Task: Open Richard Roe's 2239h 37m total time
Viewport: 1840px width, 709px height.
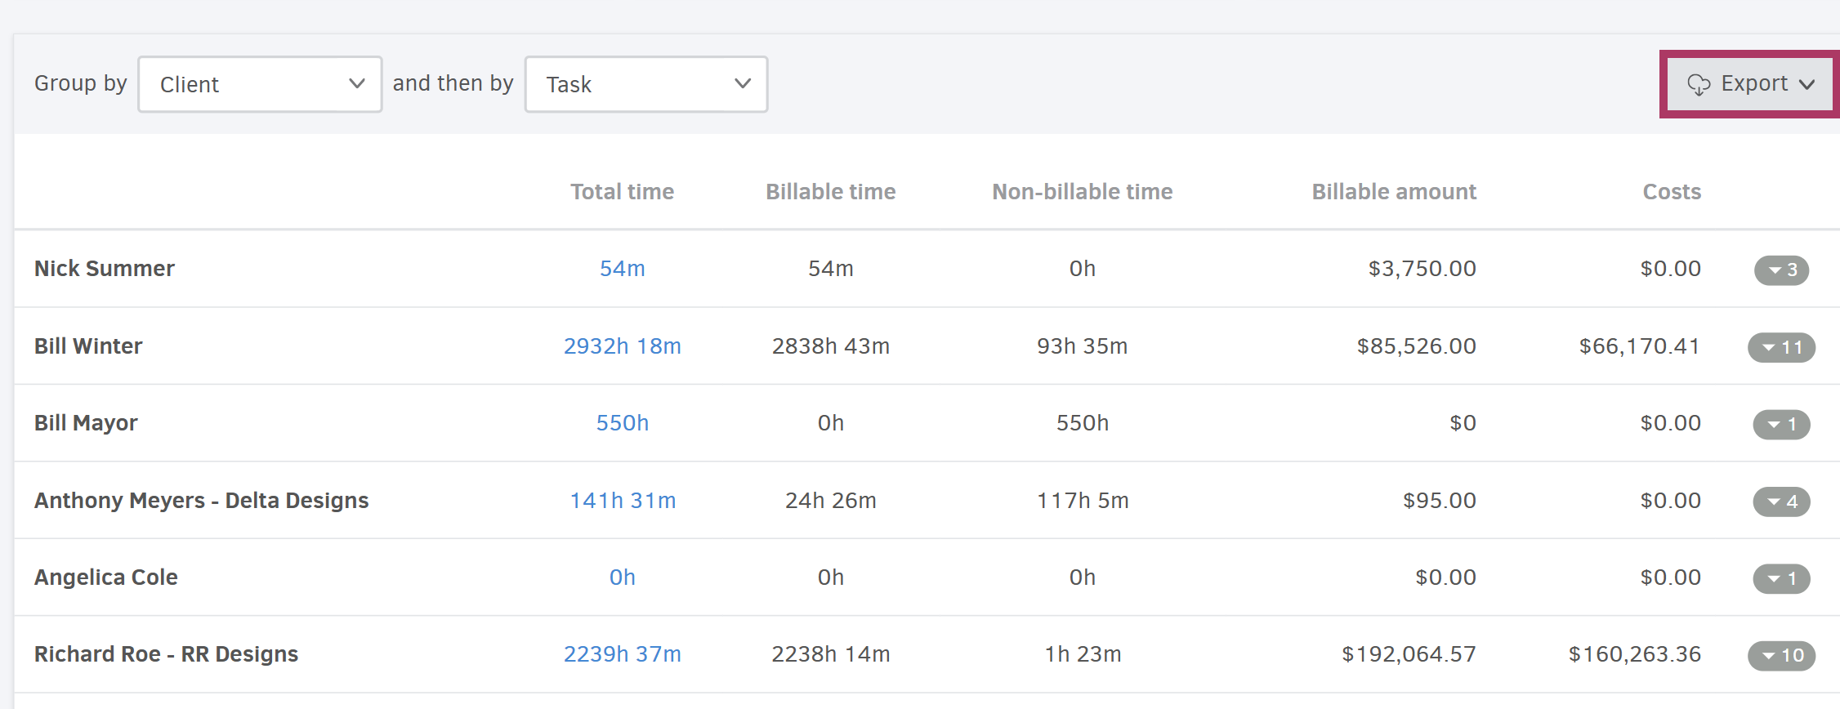Action: 622,654
